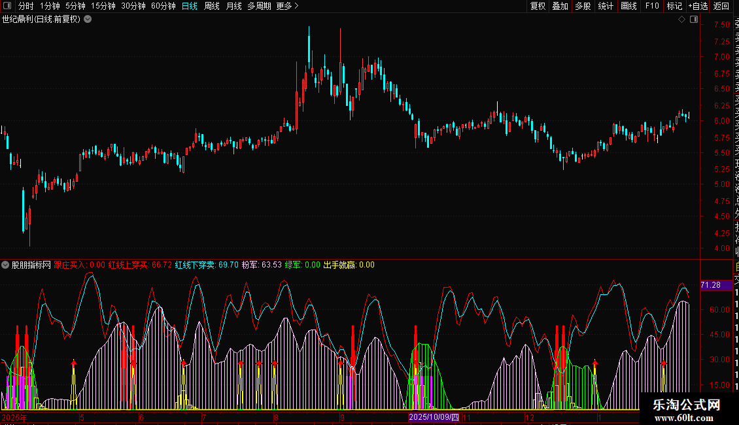Image resolution: width=739 pixels, height=425 pixels.
Task: Click the diamond icon above the price axis
Action: (681, 20)
